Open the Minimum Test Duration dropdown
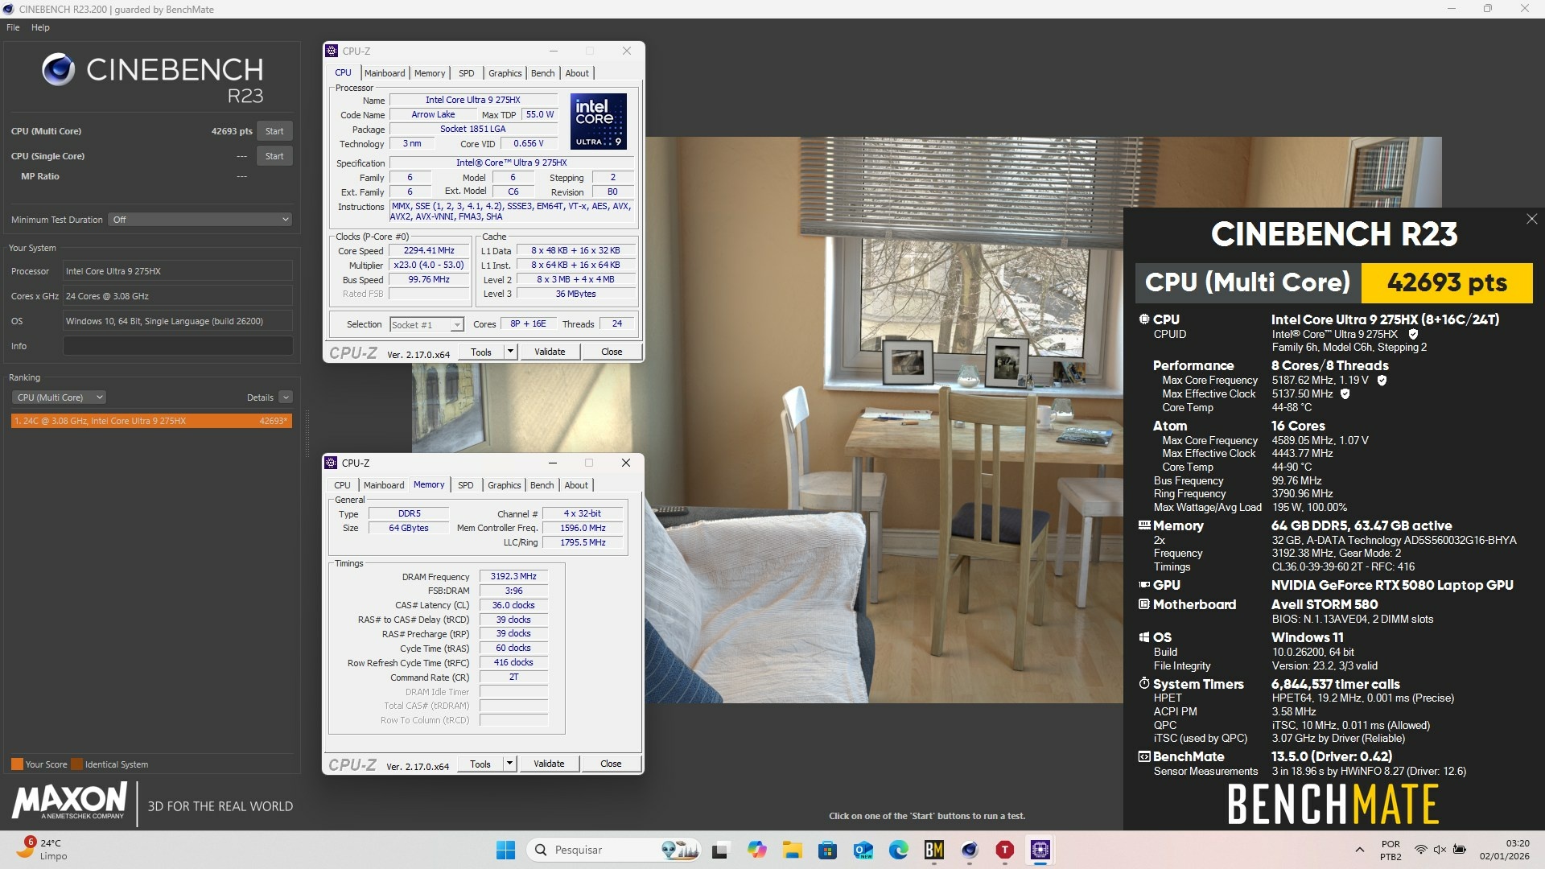 coord(200,220)
